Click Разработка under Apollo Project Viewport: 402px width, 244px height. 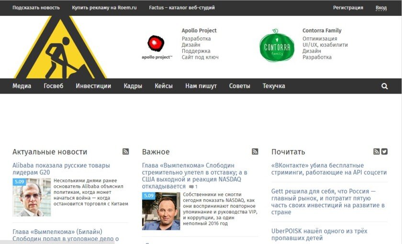point(196,39)
